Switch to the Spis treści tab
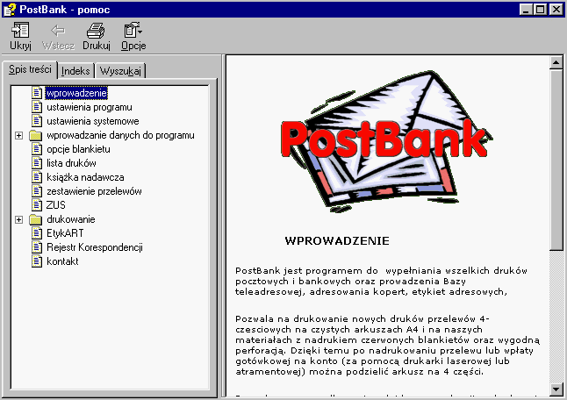567x400 pixels. coord(30,69)
